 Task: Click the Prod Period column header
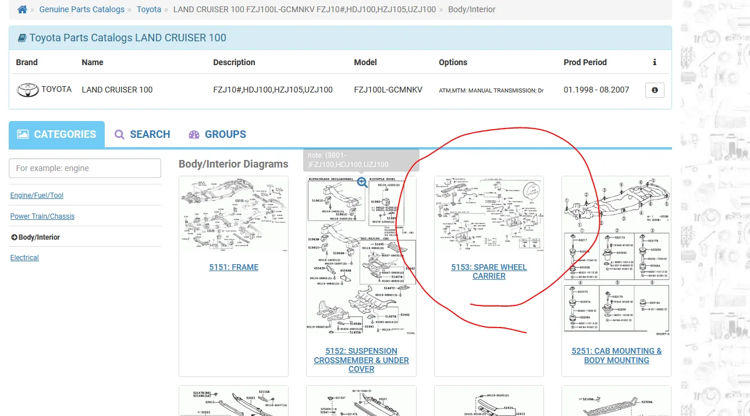(x=585, y=62)
